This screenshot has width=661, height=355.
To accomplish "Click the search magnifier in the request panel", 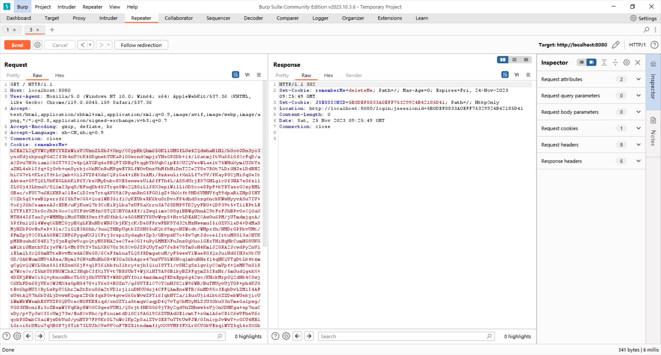I will (x=219, y=336).
